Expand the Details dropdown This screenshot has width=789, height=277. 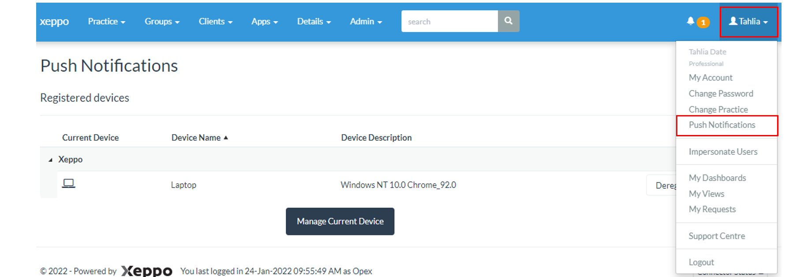pyautogui.click(x=314, y=22)
